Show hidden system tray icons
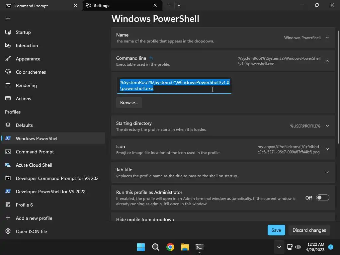Viewport: 340px width, 255px height. coord(279,247)
